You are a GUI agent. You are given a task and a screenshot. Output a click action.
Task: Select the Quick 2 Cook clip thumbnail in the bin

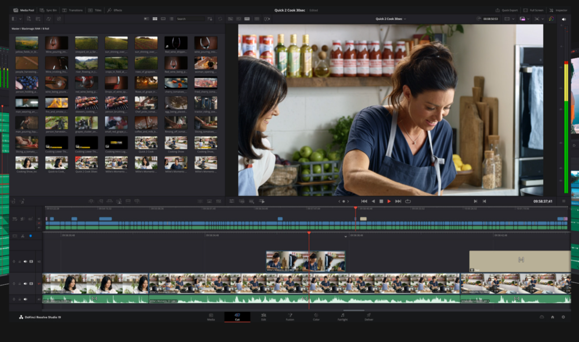click(x=146, y=142)
